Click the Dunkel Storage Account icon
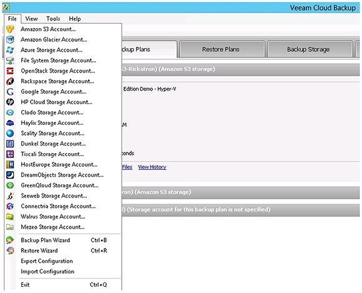The image size is (362, 293). coord(10,144)
